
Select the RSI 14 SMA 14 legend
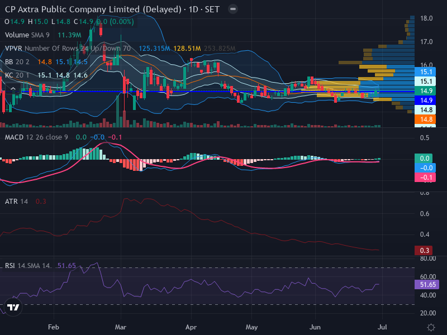[27, 266]
